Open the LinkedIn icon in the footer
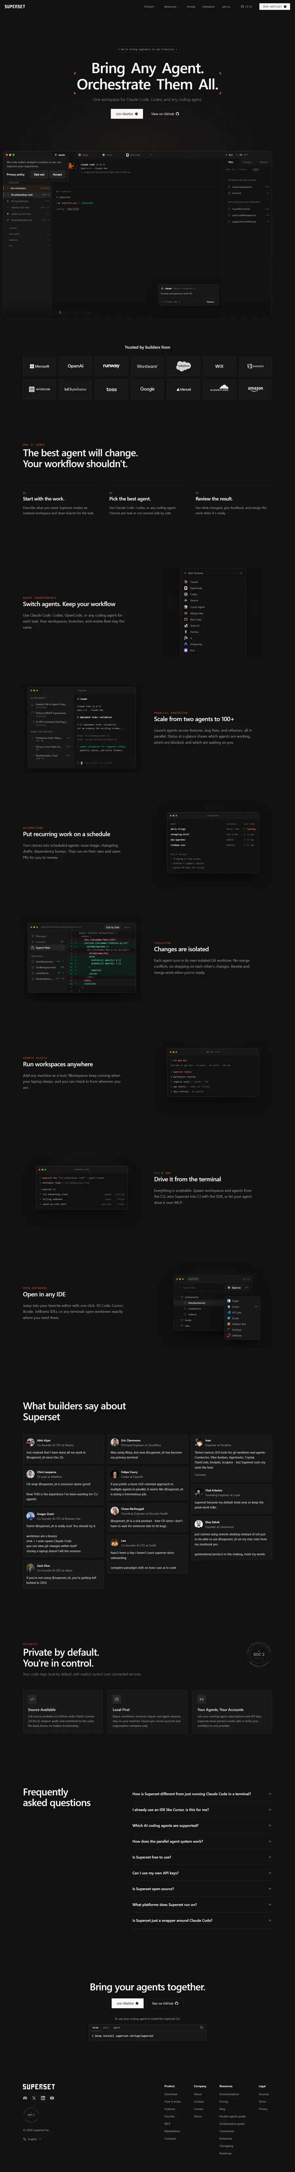The image size is (295, 2172). [x=43, y=2097]
